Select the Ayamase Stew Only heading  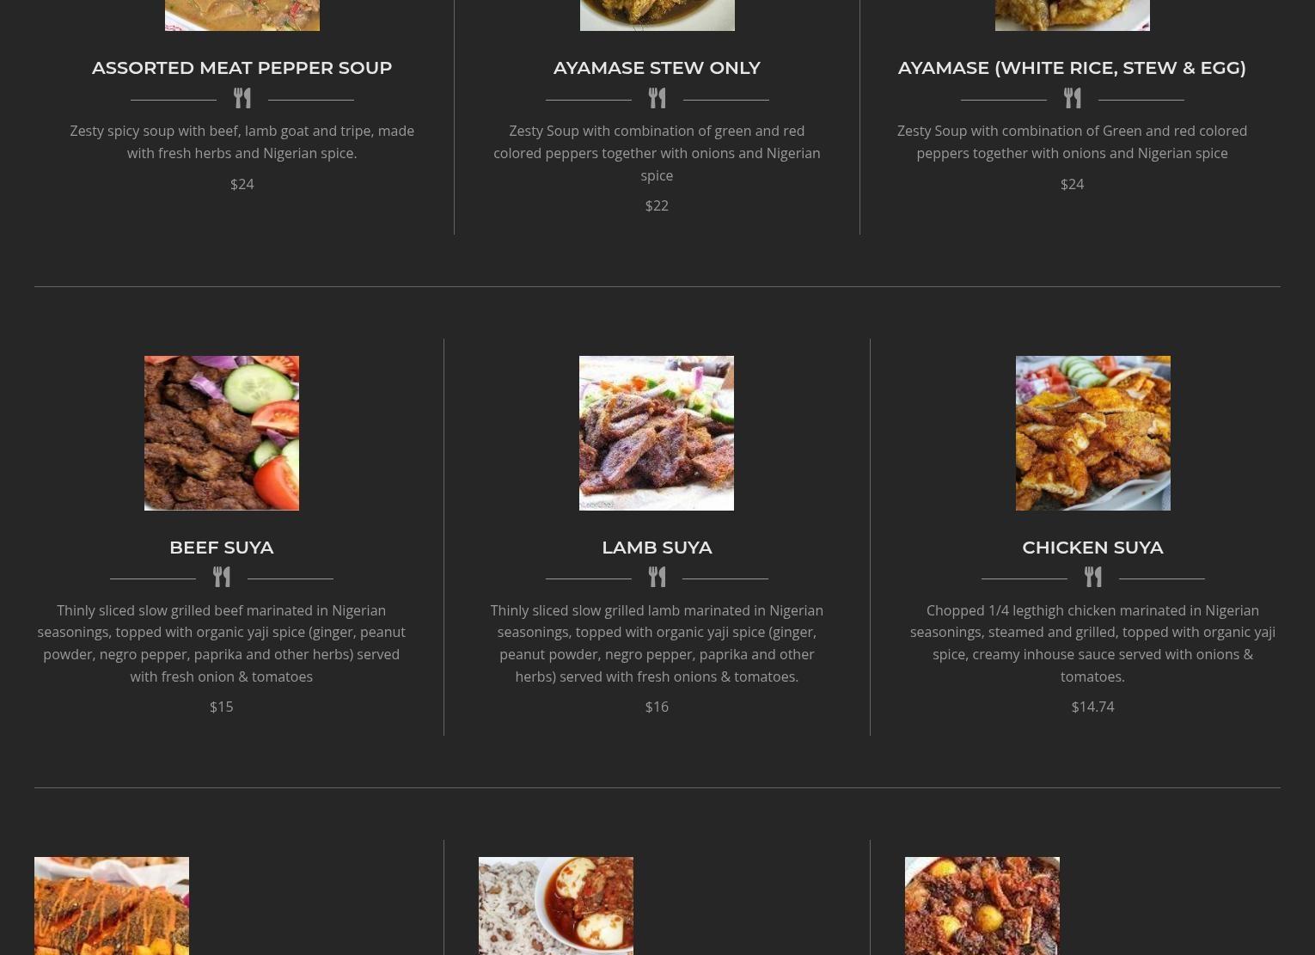tap(657, 68)
